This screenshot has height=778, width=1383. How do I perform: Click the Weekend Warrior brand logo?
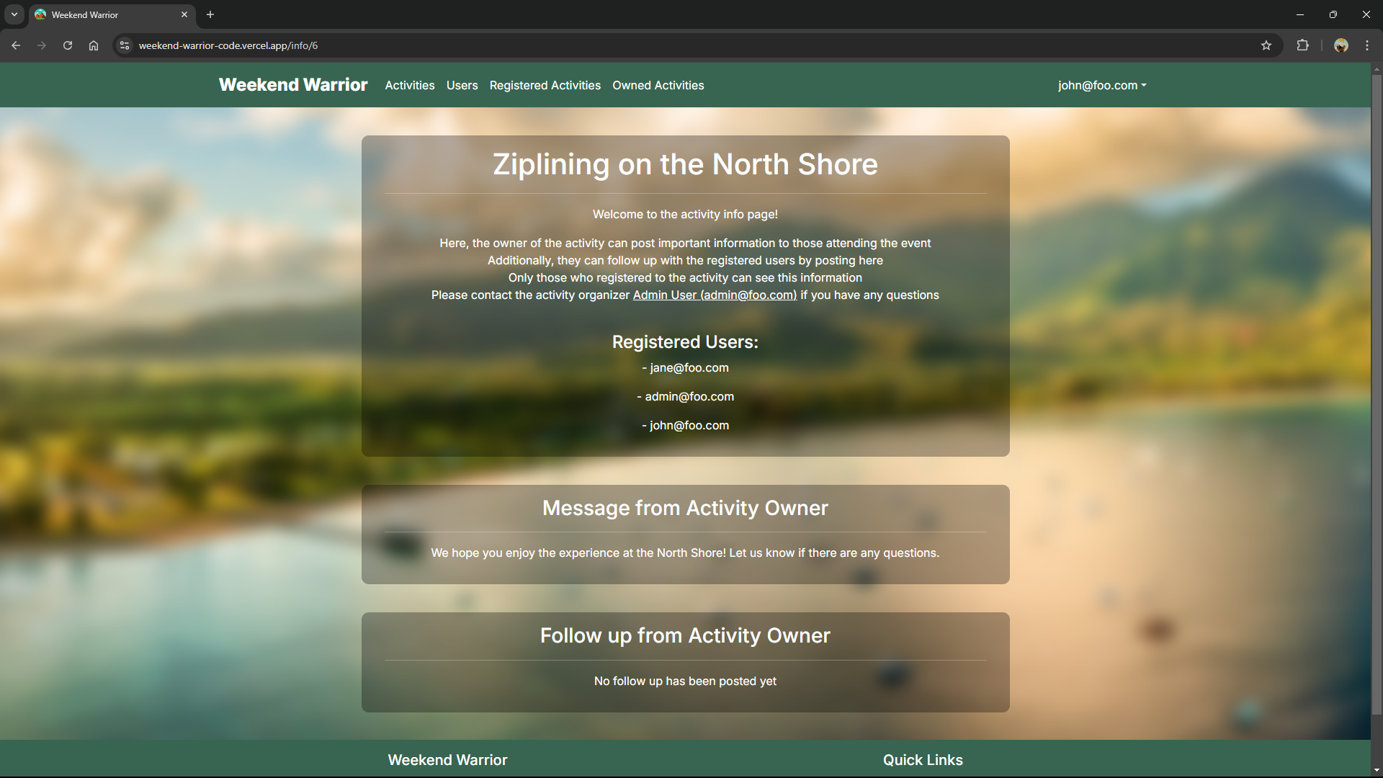click(x=293, y=85)
